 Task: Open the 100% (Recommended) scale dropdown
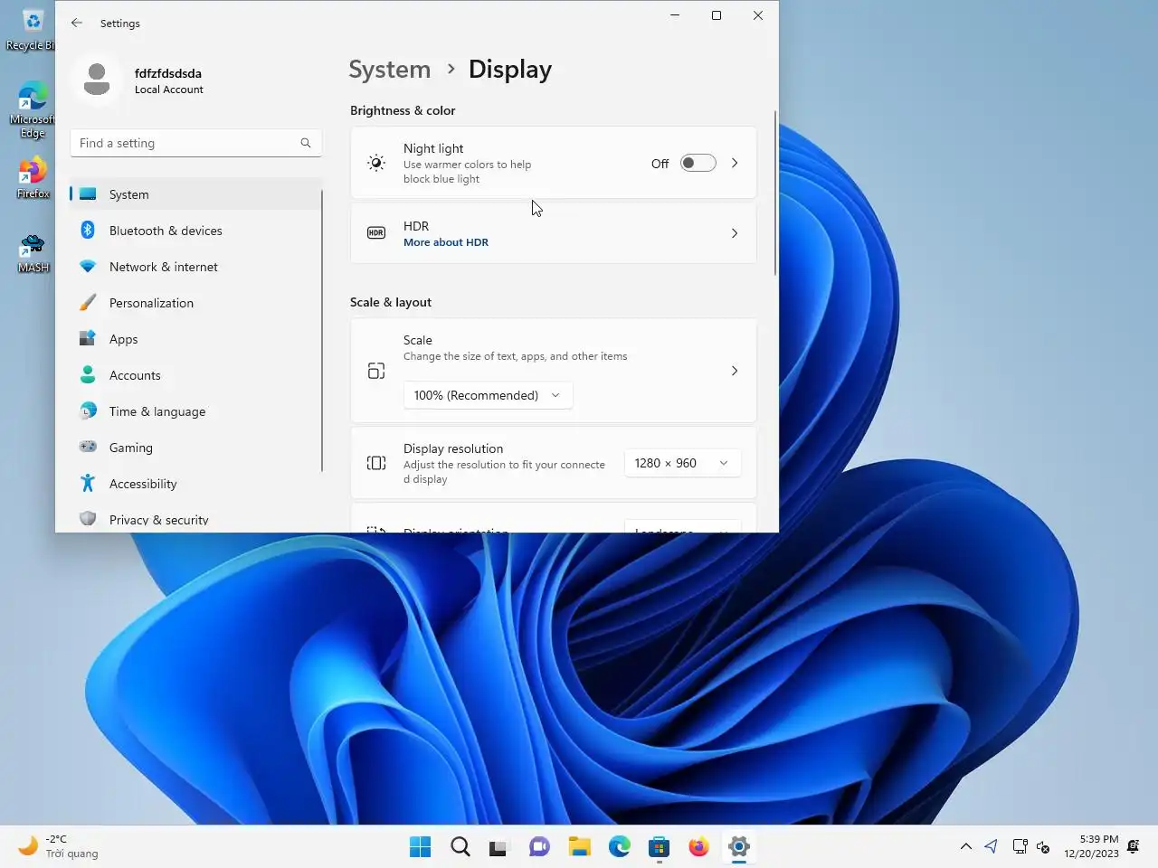[x=488, y=395]
